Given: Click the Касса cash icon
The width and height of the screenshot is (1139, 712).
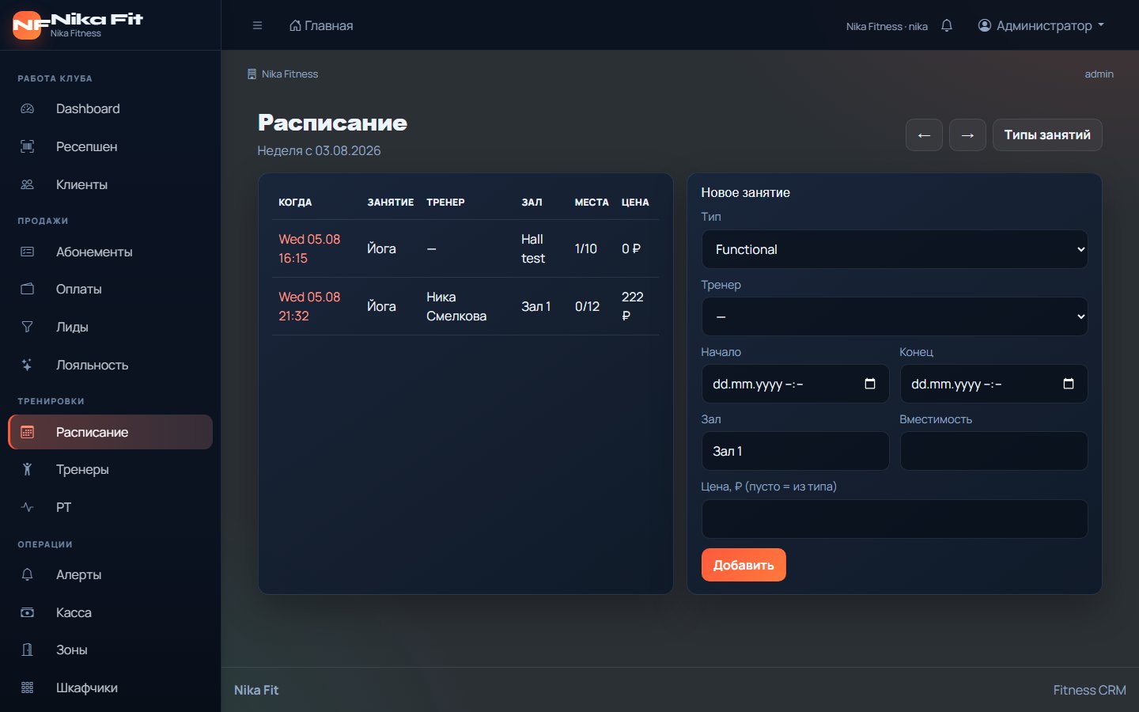Looking at the screenshot, I should [x=27, y=612].
